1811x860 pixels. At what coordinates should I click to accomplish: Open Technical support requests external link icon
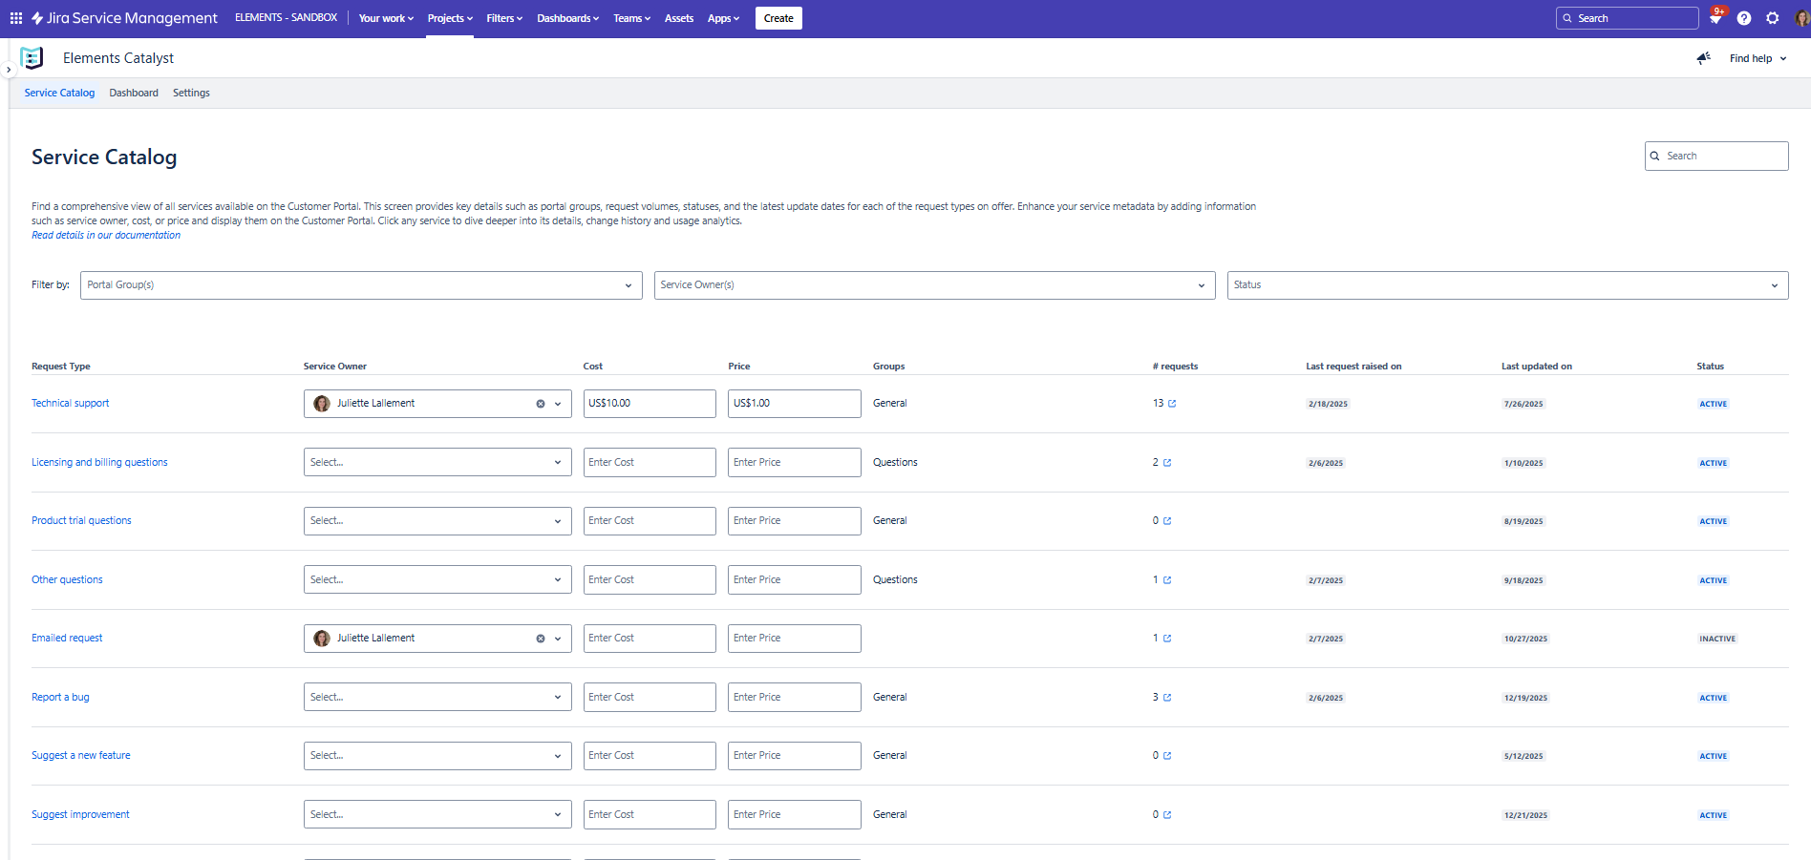point(1172,404)
